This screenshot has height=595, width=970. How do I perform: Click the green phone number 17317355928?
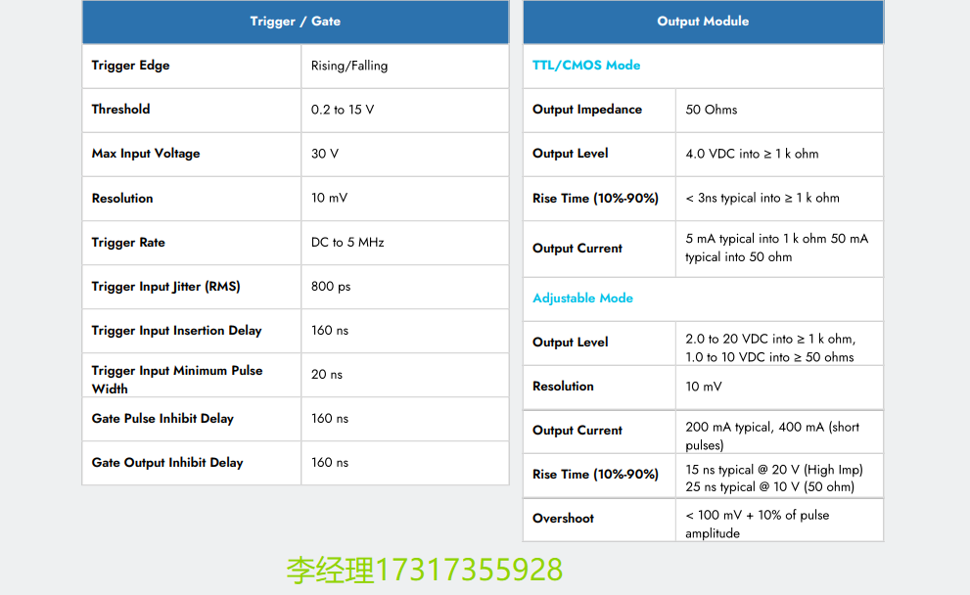(469, 570)
